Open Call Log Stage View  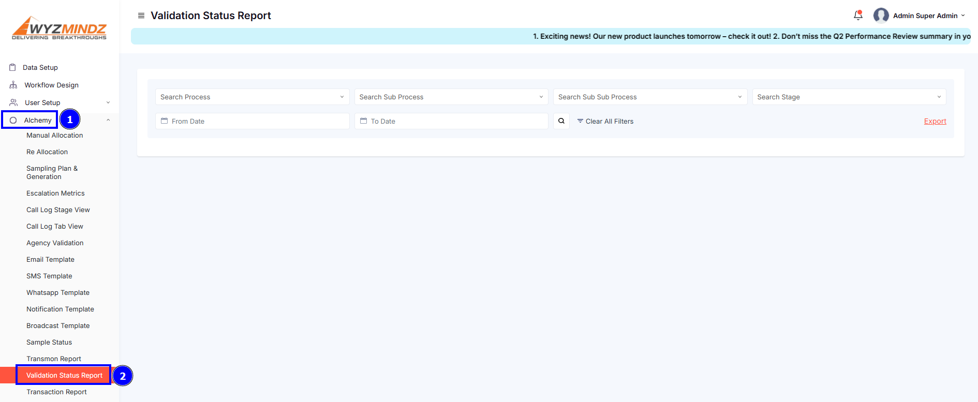(58, 210)
